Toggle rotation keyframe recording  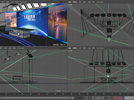(133, 98)
